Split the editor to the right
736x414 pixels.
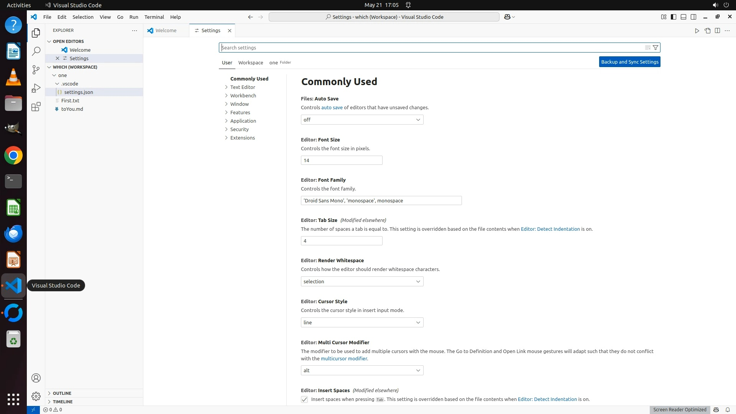717,31
